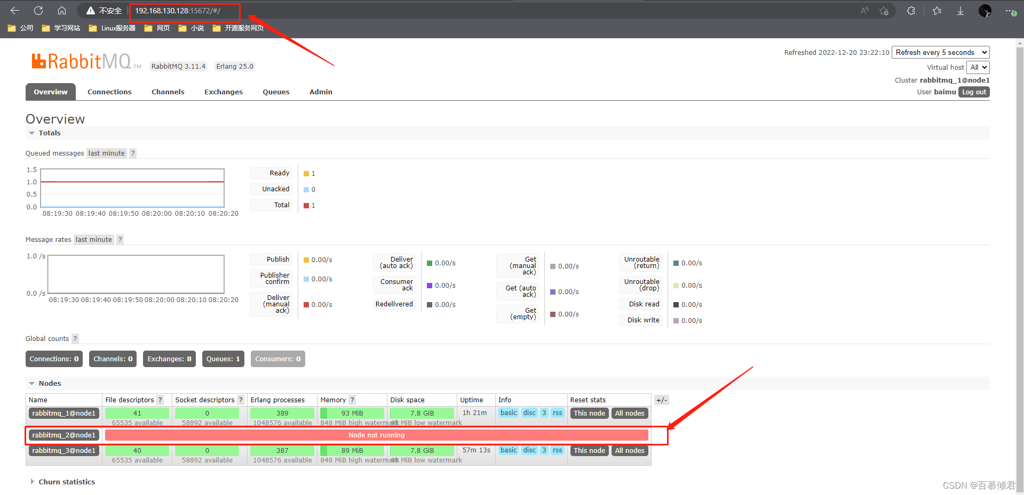Reload the page with the refresh icon
The height and width of the screenshot is (495, 1024).
tap(38, 11)
